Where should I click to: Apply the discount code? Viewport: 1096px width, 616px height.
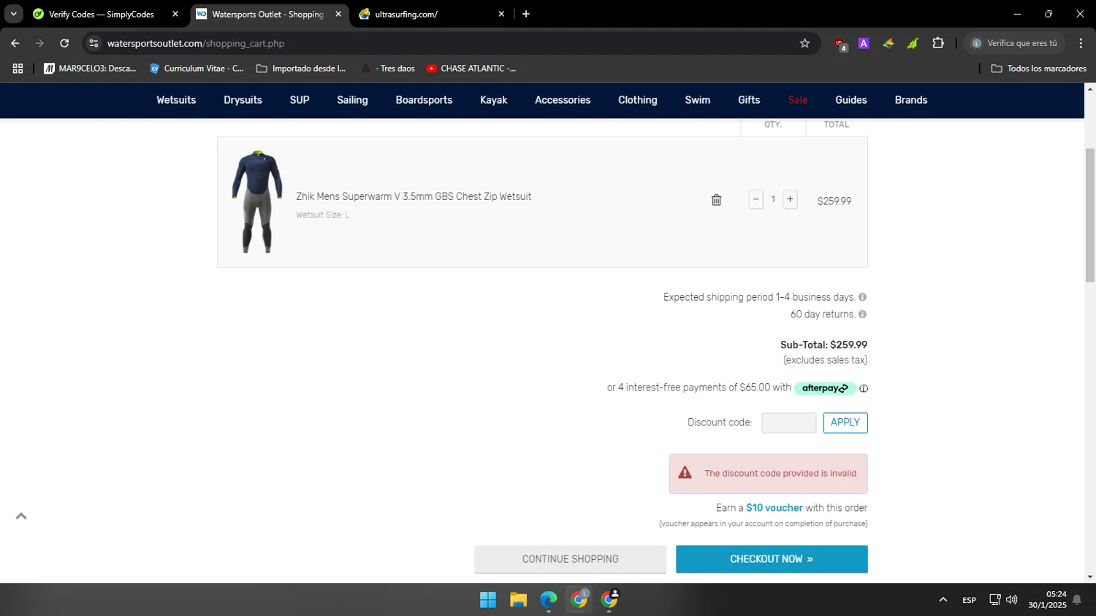(845, 423)
